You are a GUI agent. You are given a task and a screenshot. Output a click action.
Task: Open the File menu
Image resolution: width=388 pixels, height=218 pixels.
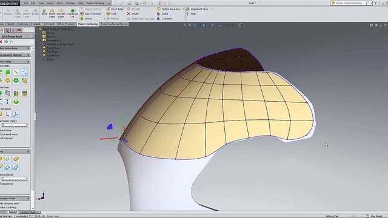[25, 3]
